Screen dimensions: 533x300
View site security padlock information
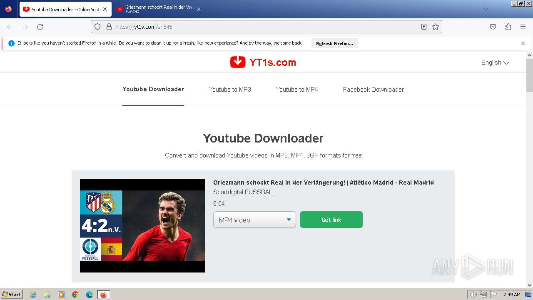click(109, 27)
